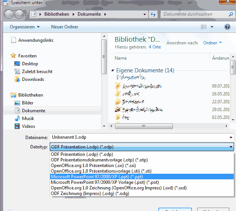
Task: Collapse the Dateityp combo box
Action: (x=231, y=147)
